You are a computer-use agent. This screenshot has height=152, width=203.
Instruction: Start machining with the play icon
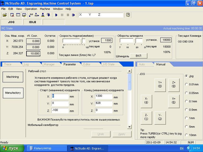tap(56, 15)
